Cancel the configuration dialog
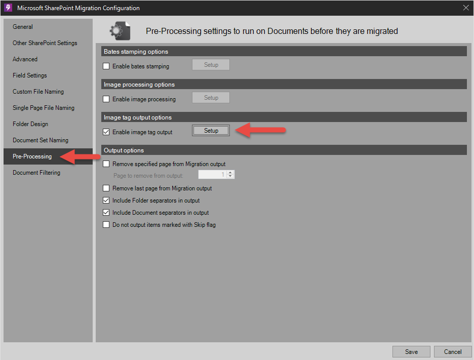The height and width of the screenshot is (360, 474). [x=453, y=351]
